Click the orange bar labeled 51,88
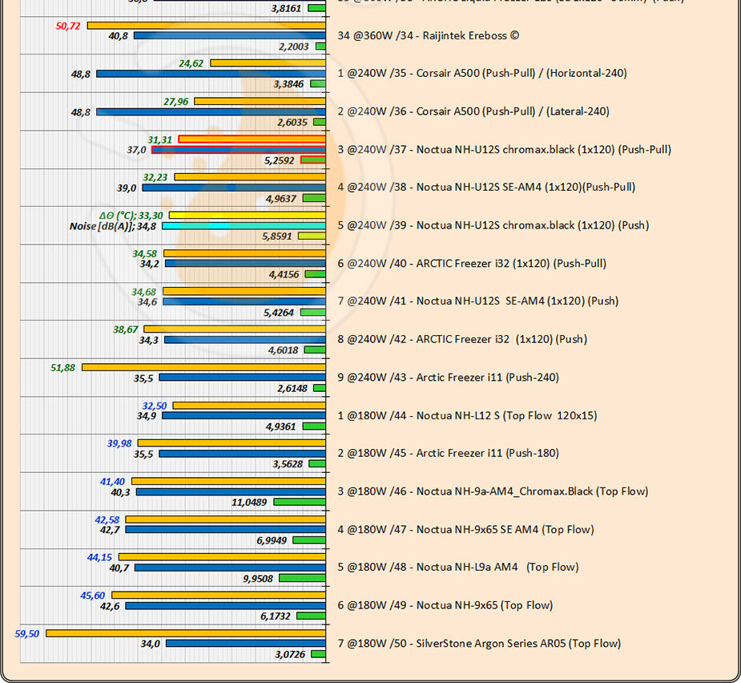The image size is (741, 683). (203, 367)
